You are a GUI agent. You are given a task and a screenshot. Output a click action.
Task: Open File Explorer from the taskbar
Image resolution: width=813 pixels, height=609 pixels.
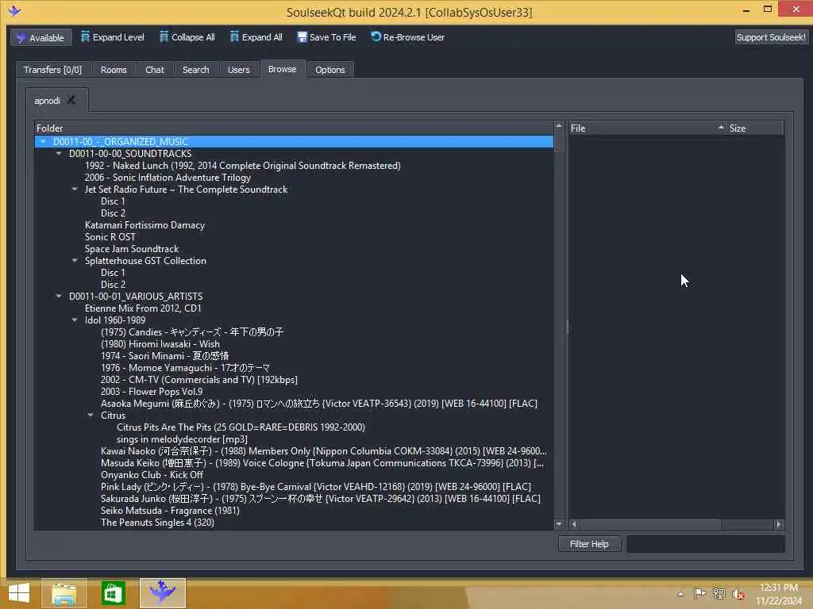[x=64, y=593]
